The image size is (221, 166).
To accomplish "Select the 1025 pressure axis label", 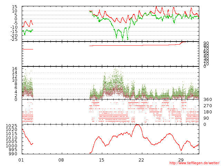I will click(x=11, y=126).
